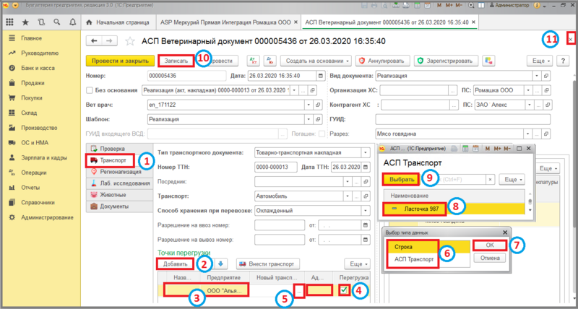
Task: Open the sections grid menu icon
Action: tap(10, 22)
